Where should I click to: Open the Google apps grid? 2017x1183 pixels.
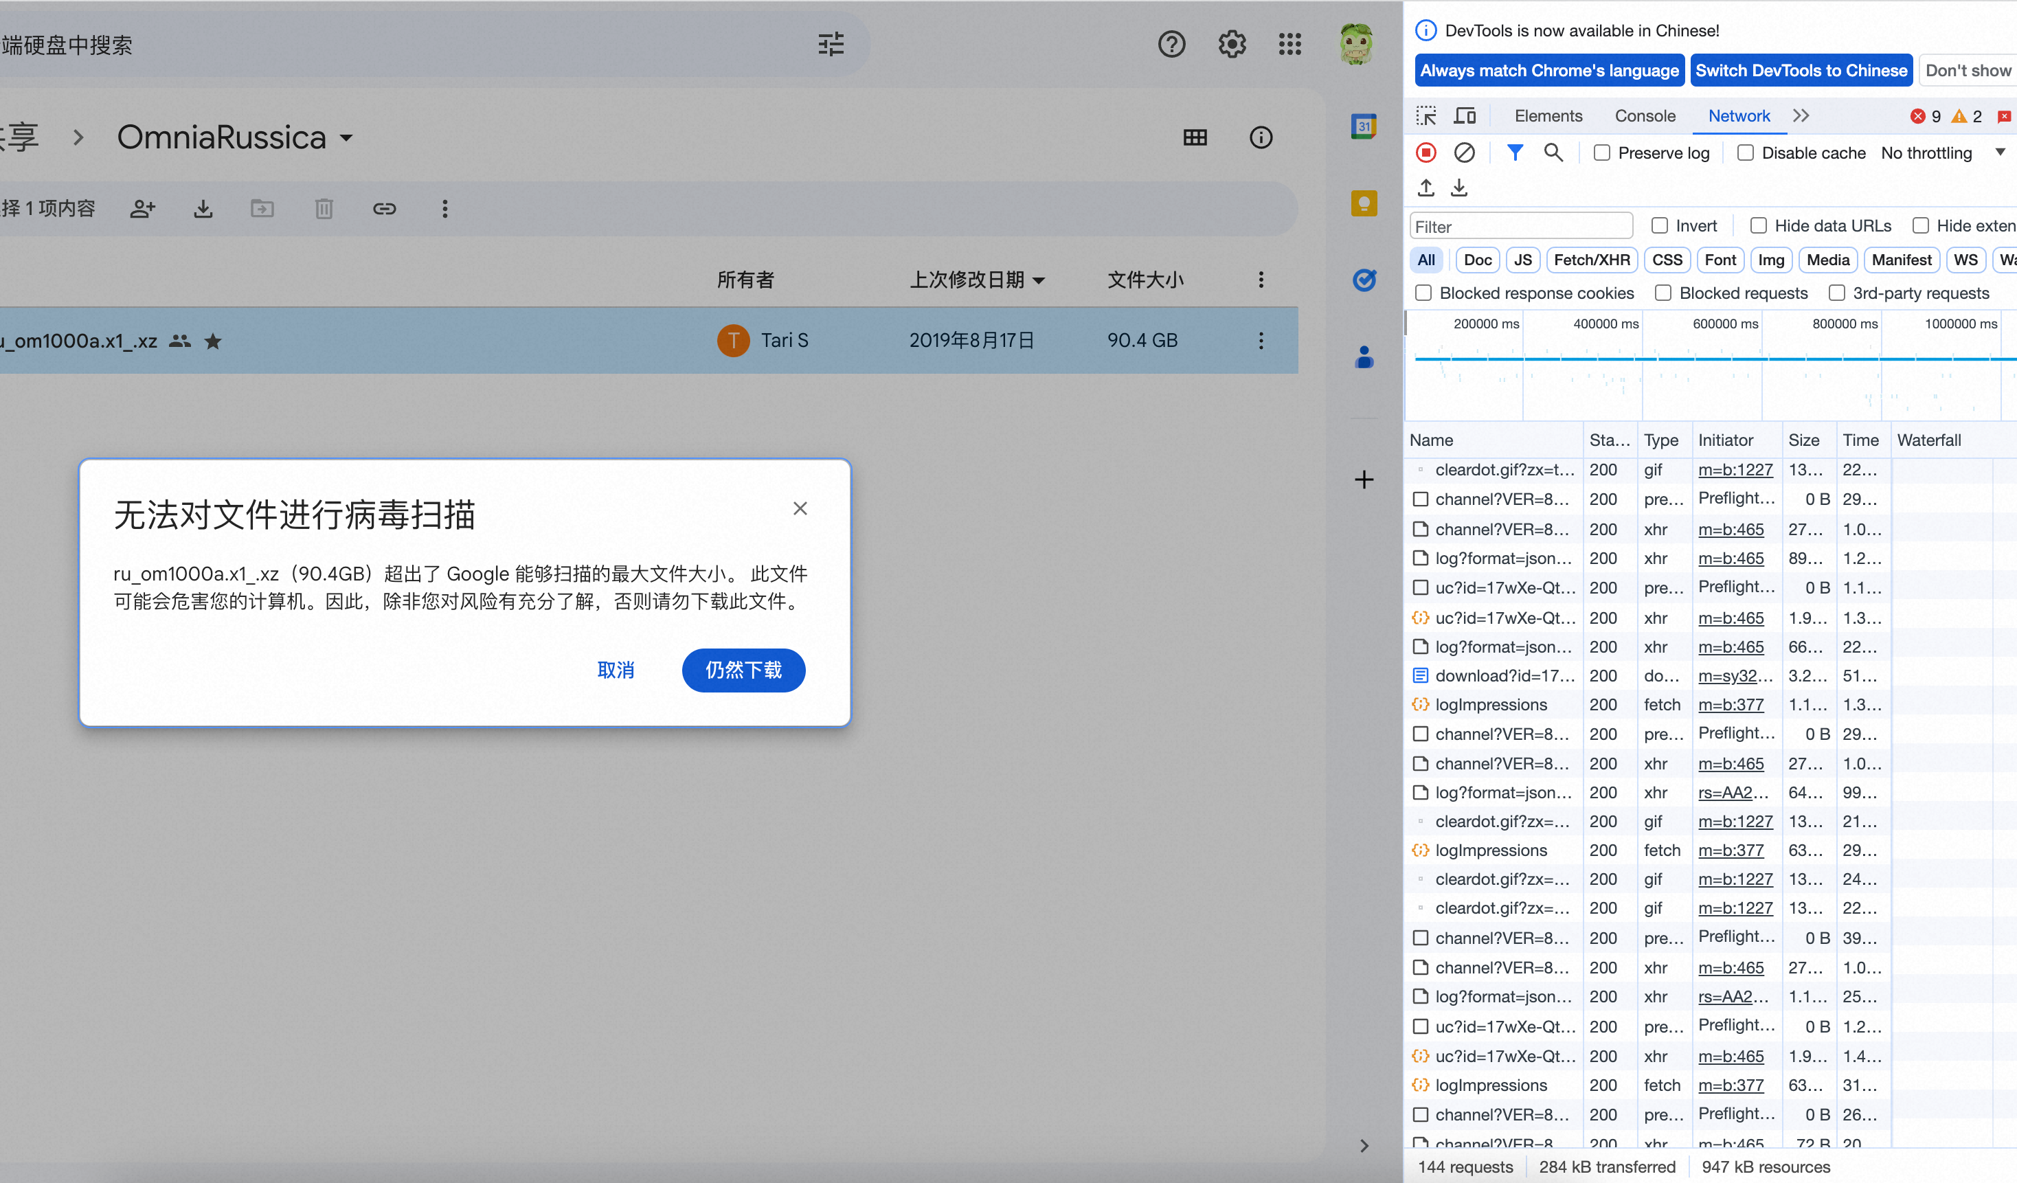pyautogui.click(x=1289, y=44)
